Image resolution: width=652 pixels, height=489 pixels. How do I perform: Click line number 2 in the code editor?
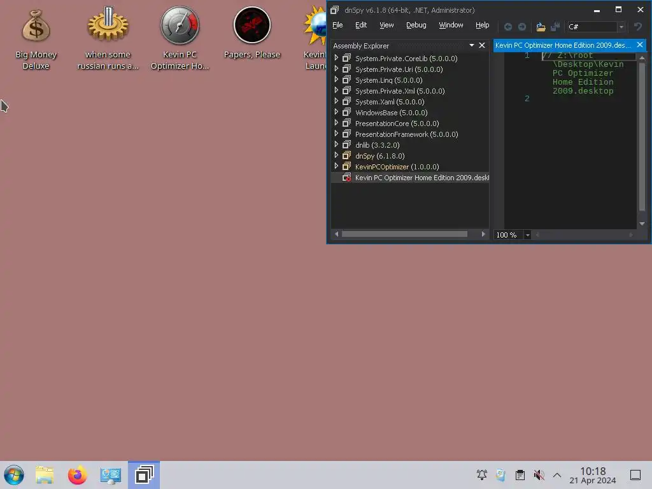527,99
